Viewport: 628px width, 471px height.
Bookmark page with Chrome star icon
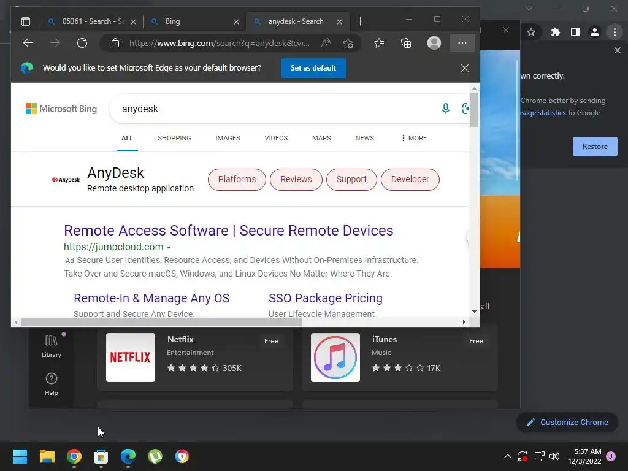click(x=531, y=32)
